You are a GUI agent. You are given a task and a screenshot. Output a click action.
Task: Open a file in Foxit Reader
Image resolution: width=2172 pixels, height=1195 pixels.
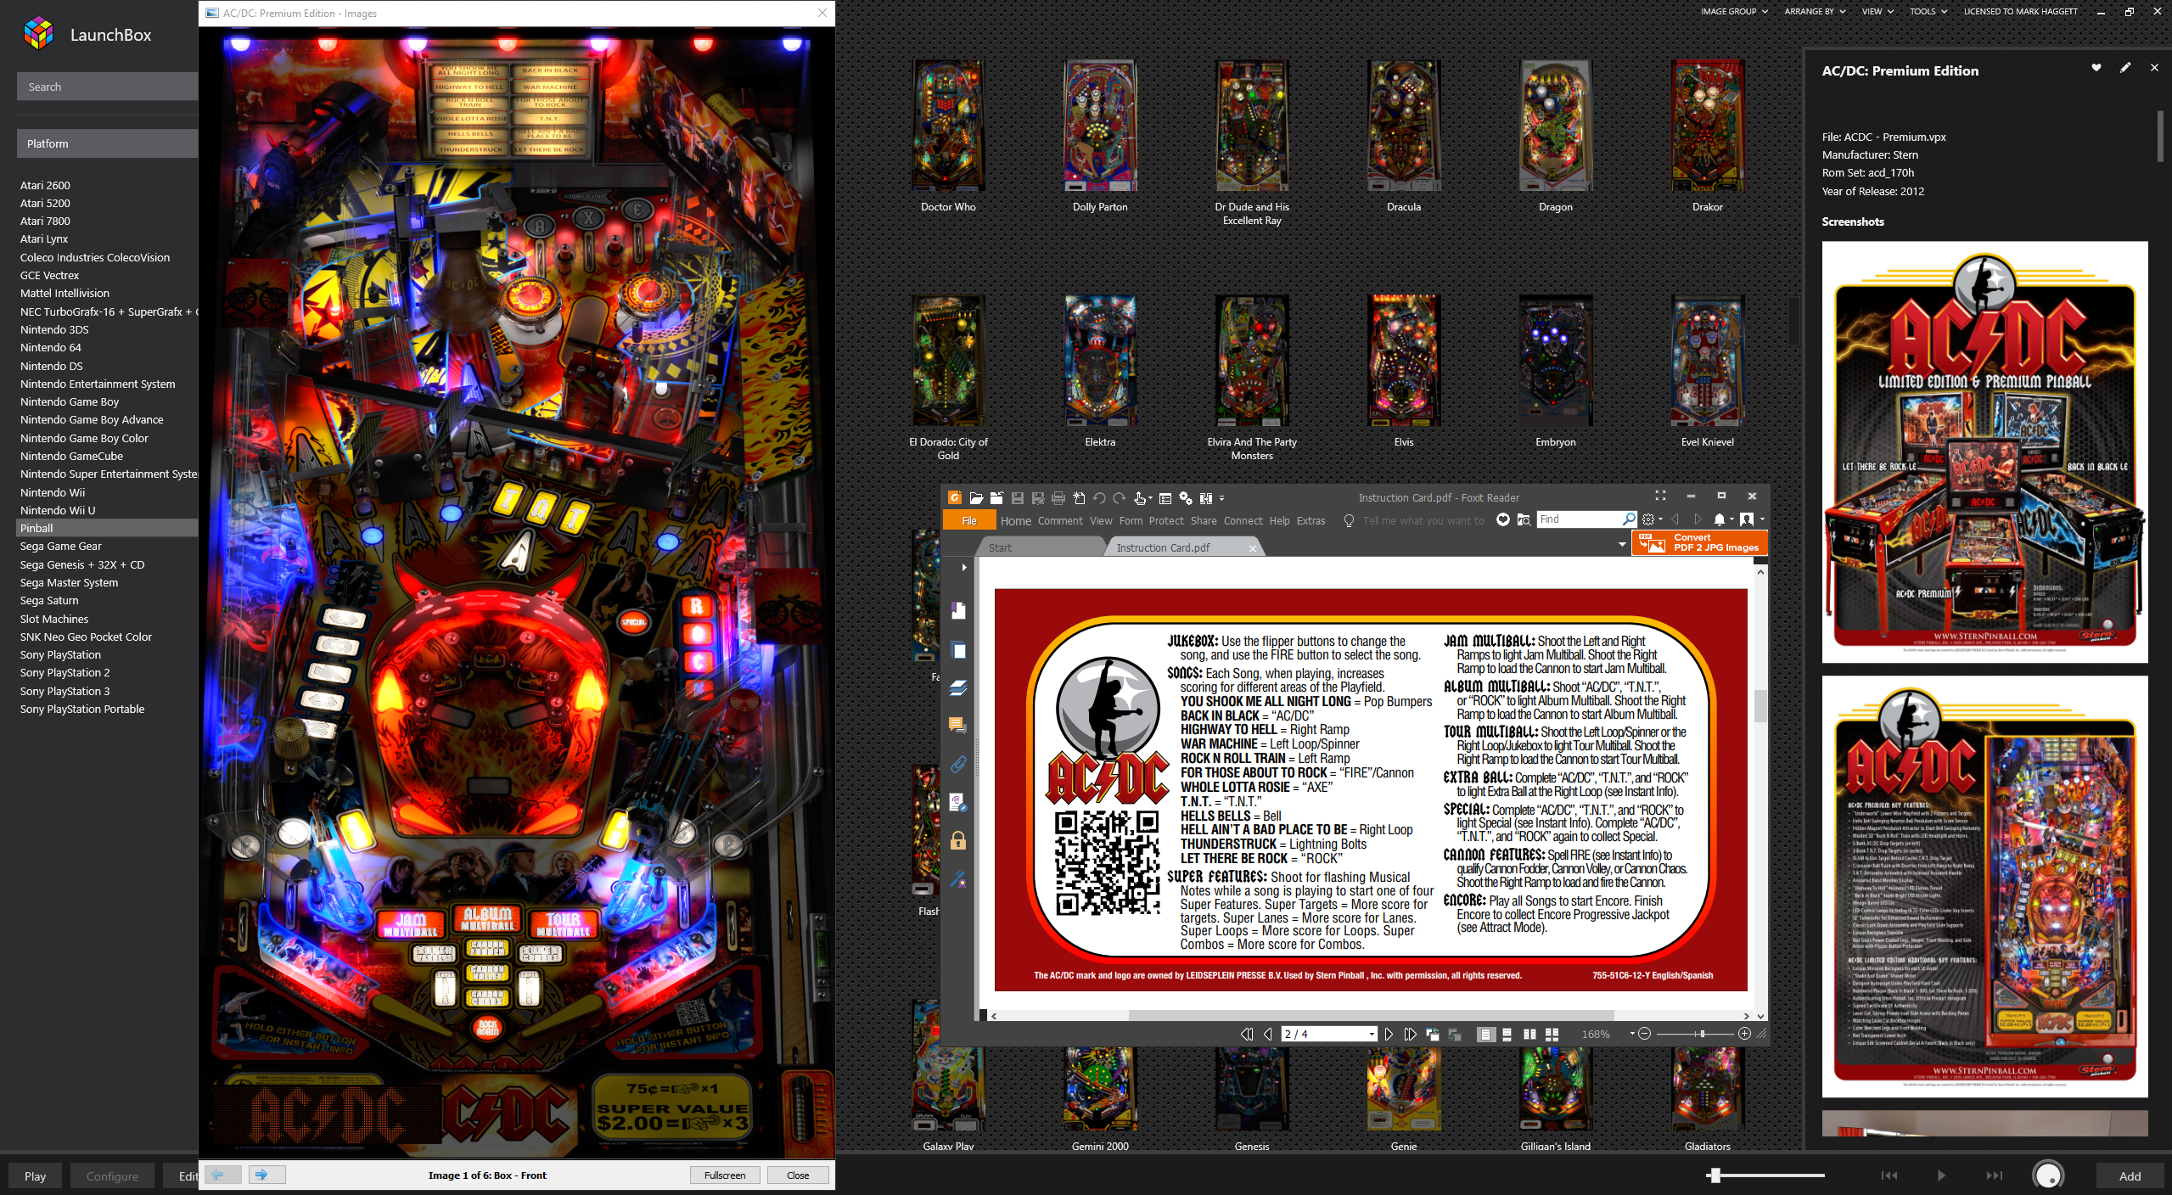[975, 498]
